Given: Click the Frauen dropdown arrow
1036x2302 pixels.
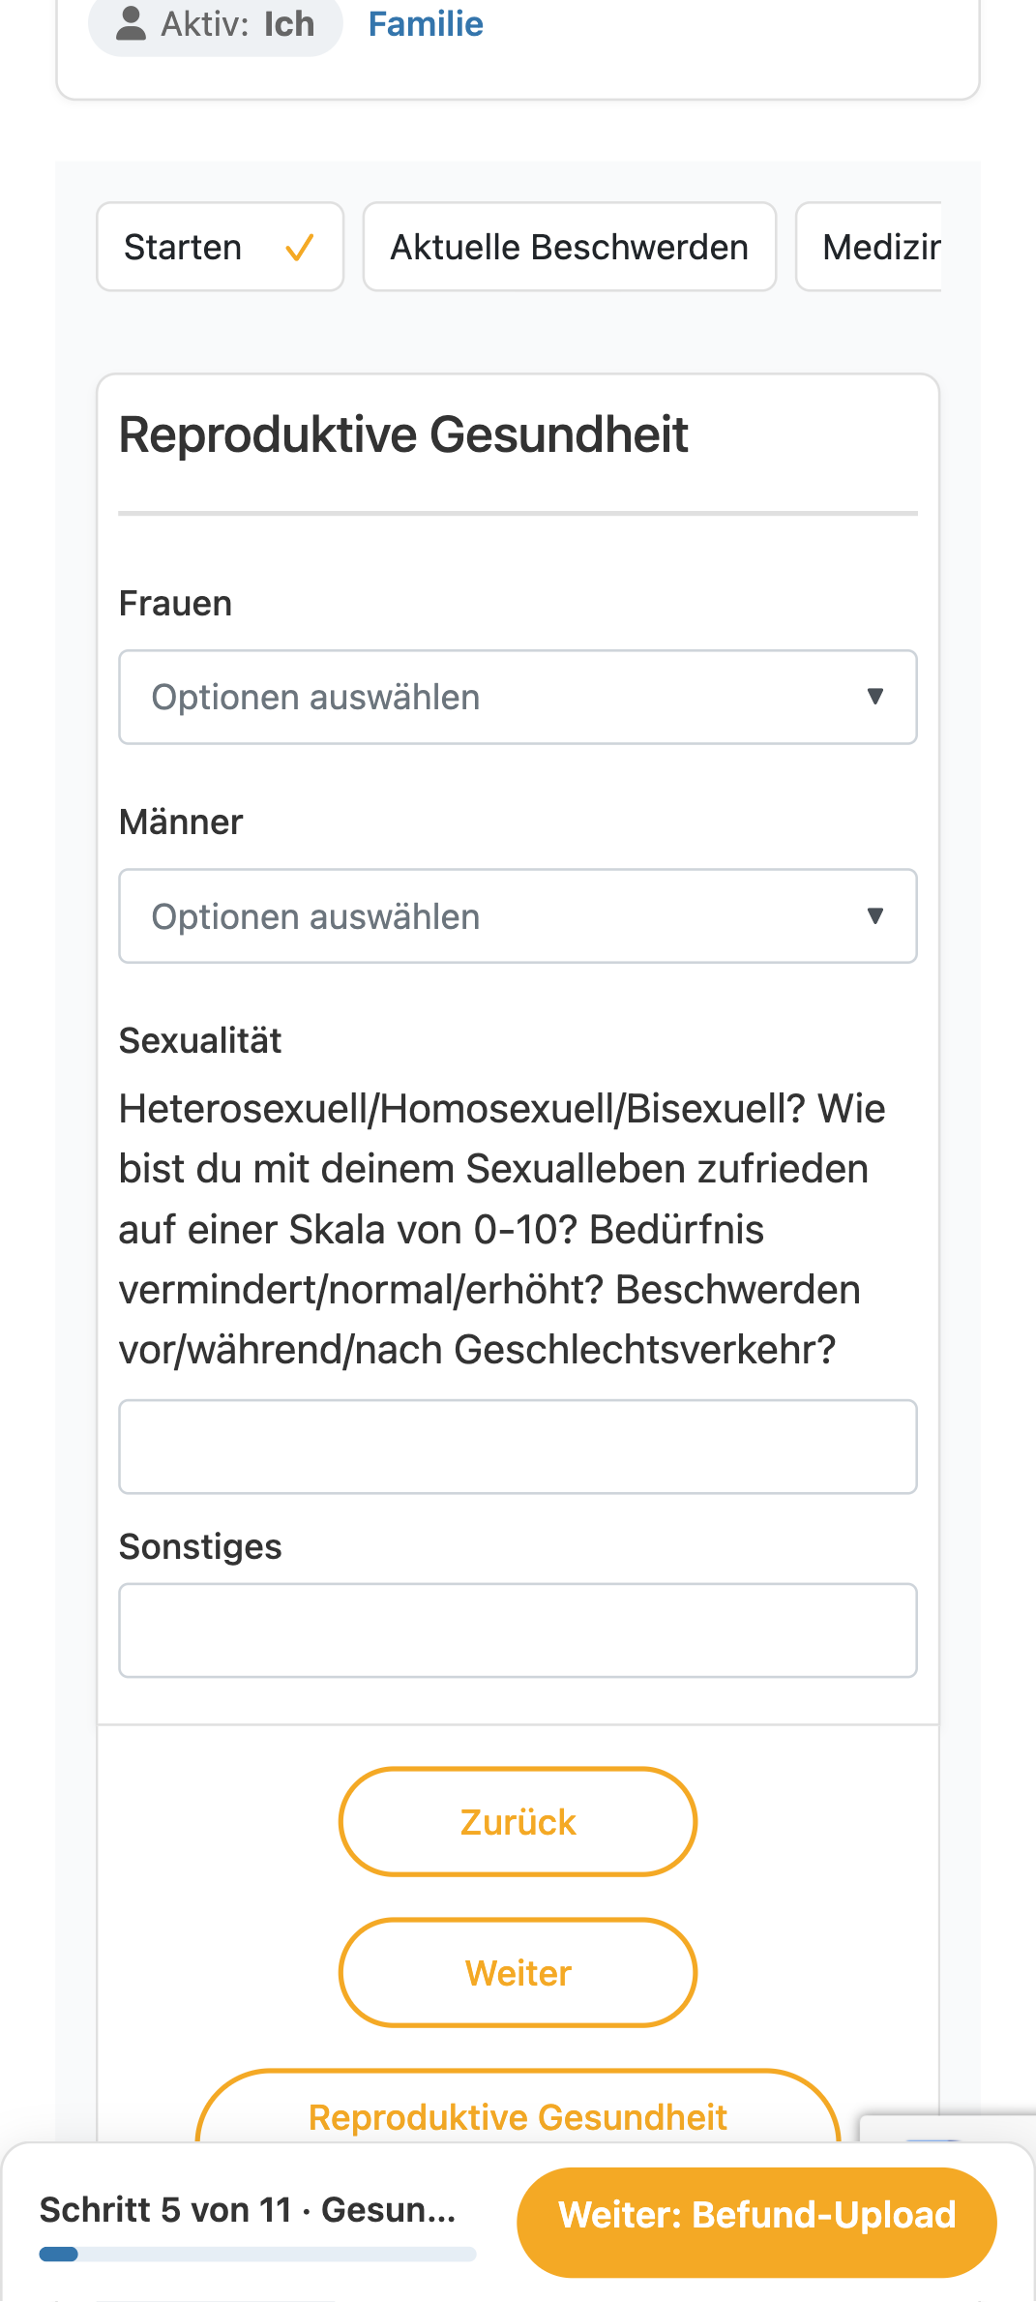Looking at the screenshot, I should [x=875, y=697].
